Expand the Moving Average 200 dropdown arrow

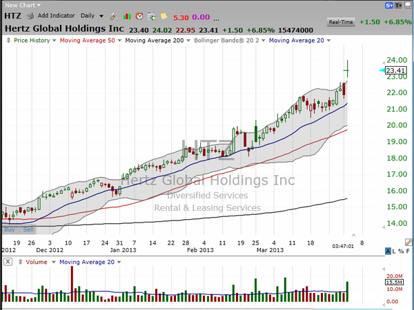click(188, 41)
